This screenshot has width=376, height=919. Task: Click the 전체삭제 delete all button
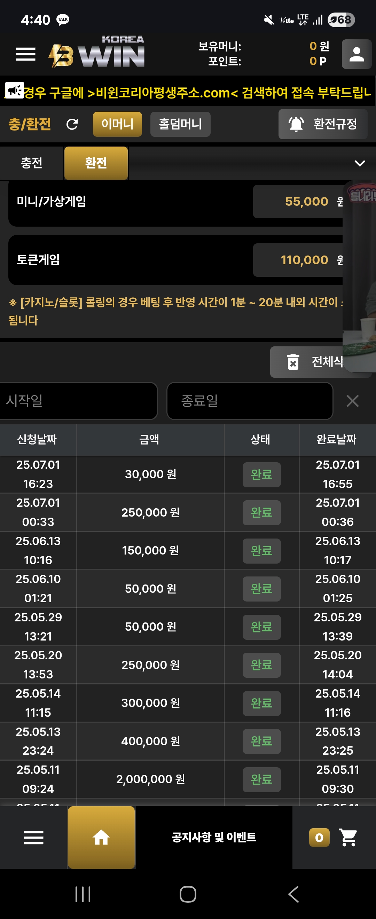pos(314,362)
